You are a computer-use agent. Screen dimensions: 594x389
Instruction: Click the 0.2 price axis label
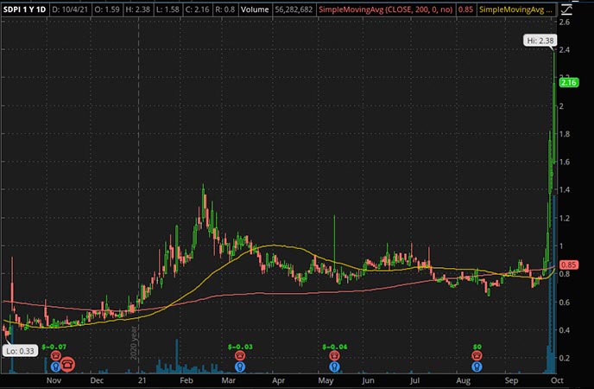(x=564, y=358)
